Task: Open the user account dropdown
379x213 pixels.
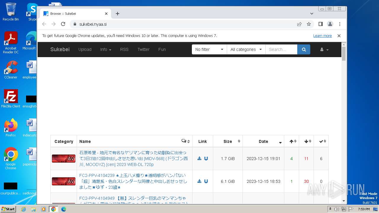Action: pos(325,50)
